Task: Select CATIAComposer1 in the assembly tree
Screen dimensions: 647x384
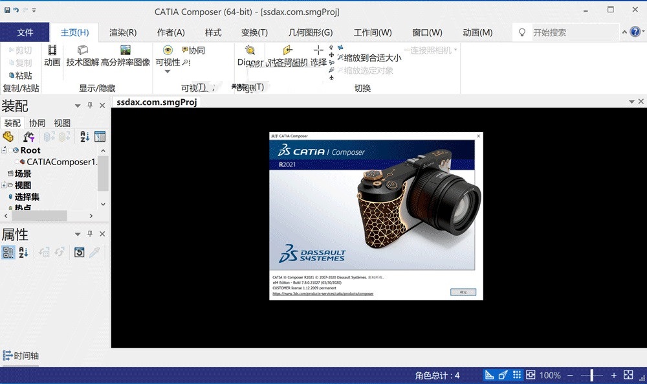Action: click(x=62, y=162)
